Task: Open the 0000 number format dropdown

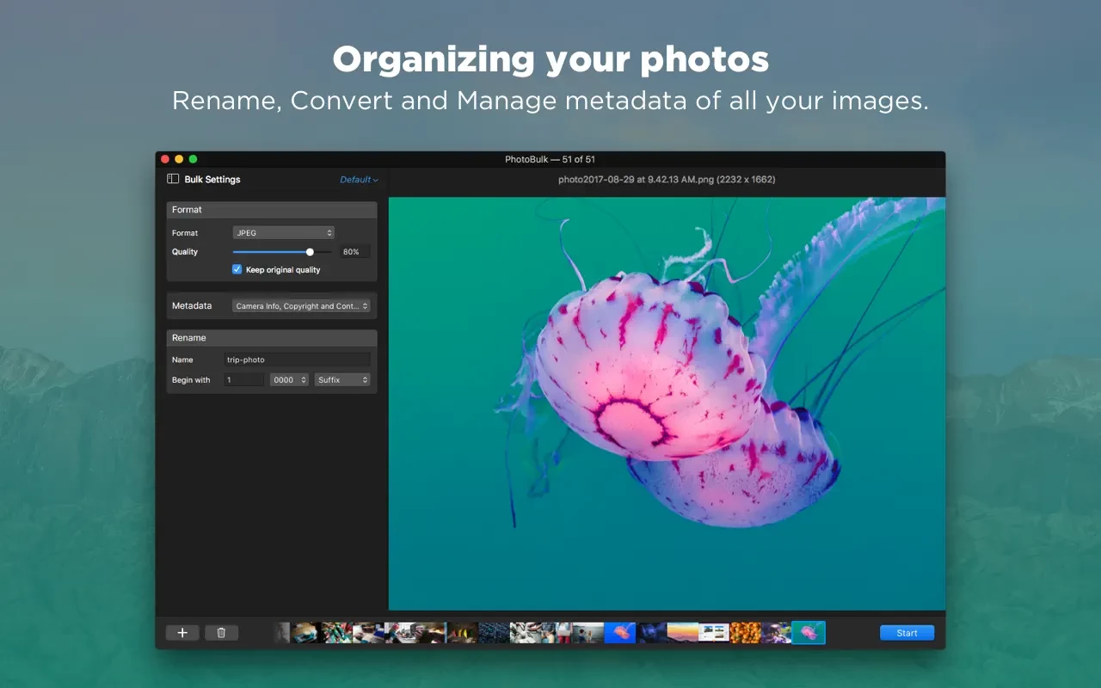Action: tap(289, 380)
